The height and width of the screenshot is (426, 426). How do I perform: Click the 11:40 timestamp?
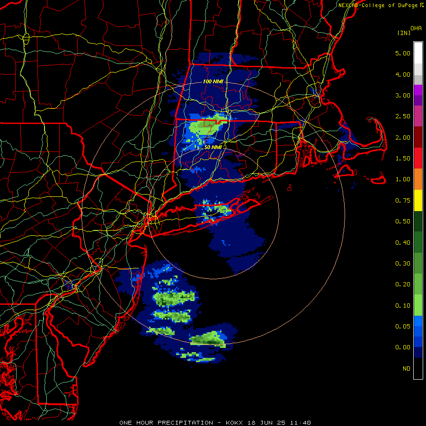[300, 423]
